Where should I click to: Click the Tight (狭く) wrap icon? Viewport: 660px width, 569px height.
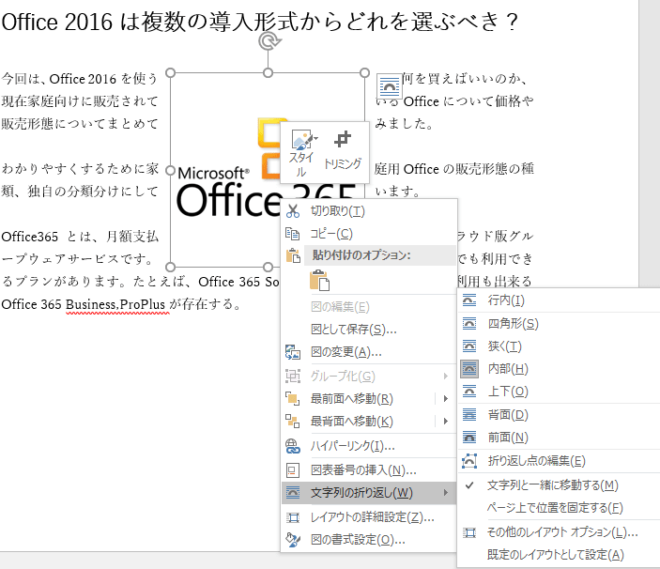pyautogui.click(x=469, y=346)
